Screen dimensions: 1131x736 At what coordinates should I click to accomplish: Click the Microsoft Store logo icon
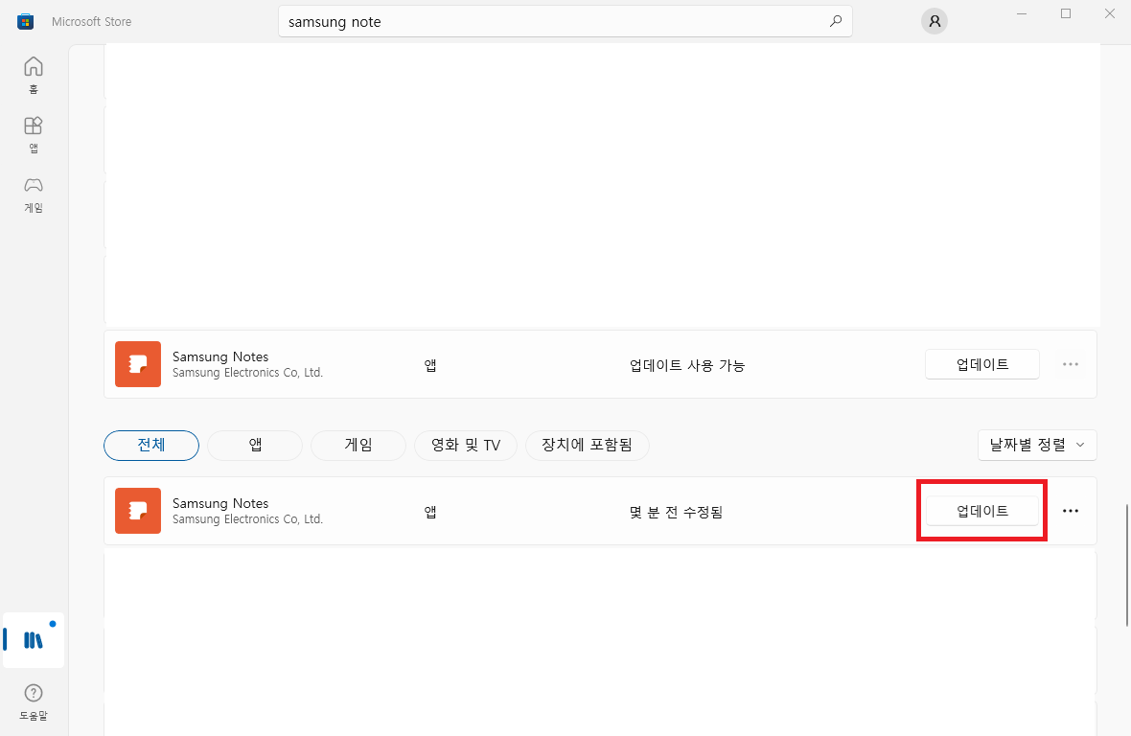(x=25, y=22)
